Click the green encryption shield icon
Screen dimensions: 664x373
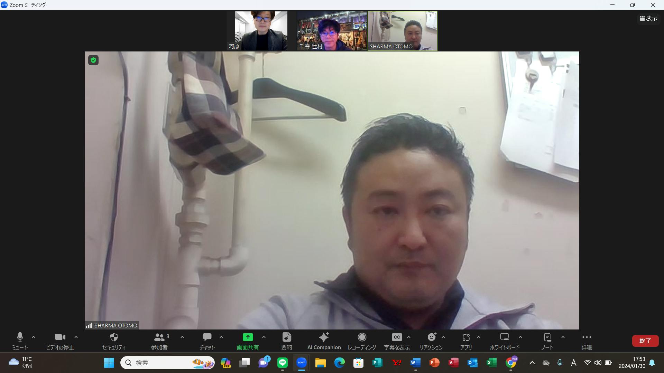click(x=93, y=60)
